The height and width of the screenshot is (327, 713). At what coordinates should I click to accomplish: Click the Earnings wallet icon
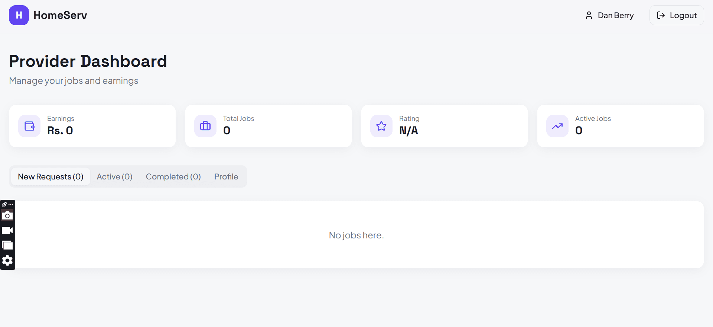[29, 126]
